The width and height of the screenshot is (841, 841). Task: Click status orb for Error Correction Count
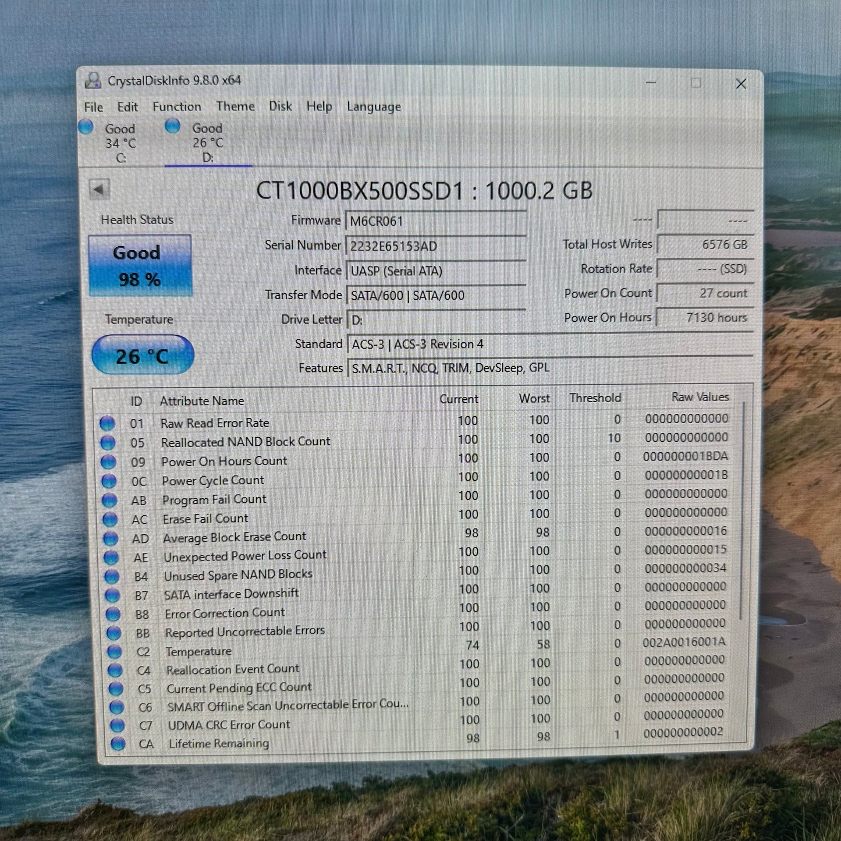pos(113,614)
